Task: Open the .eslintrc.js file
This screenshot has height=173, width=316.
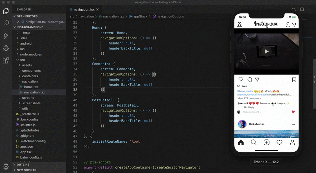Action: coord(39,125)
